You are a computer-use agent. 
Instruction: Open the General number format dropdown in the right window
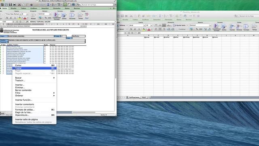coord(210,25)
